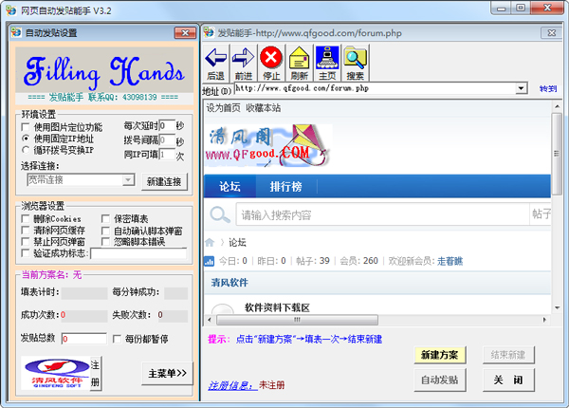Viewport: 569px width, 408px height.
Task: Open the address bar URL dropdown arrow
Action: coord(522,88)
